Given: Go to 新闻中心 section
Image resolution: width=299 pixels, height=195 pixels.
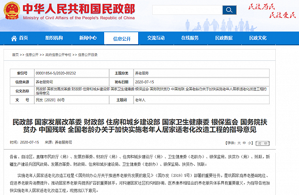Looking at the screenshot, I should coord(88,38).
